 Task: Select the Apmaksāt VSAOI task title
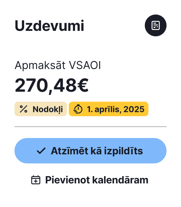coord(58,65)
